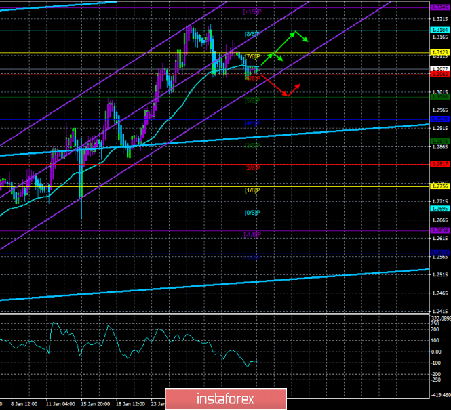Select the 1.2615 axis price label
Screen dimensions: 451x410
tap(440, 238)
